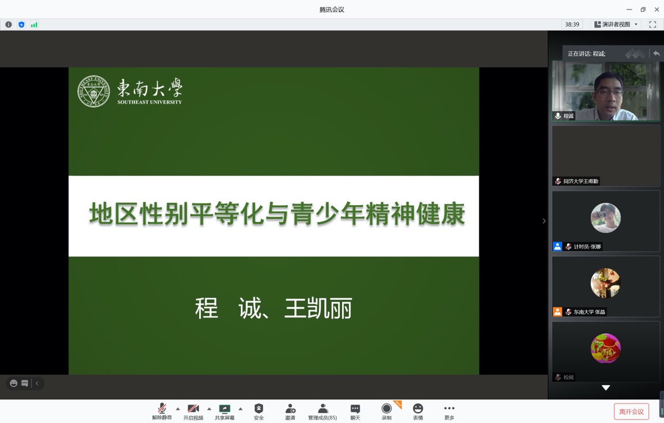664x423 pixels.
Task: Expand video options arrow beside 开启视频
Action: (x=209, y=409)
